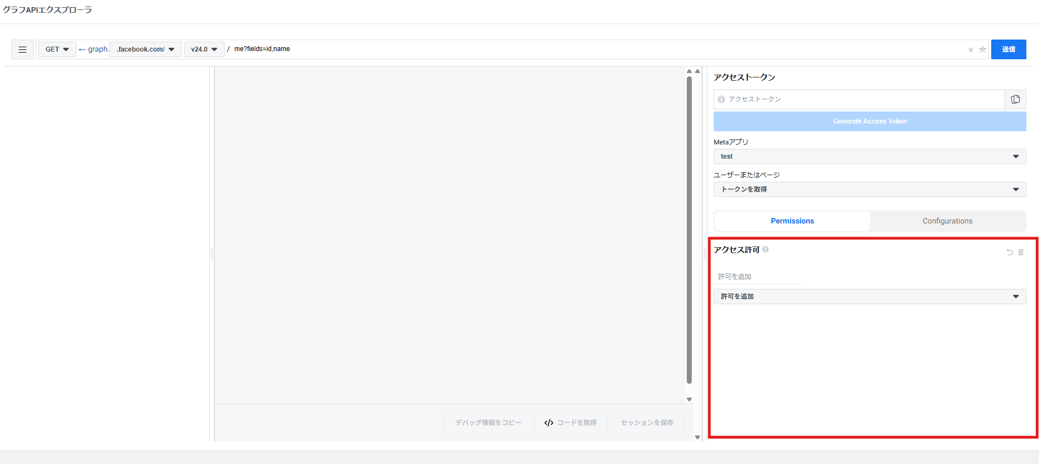Open the トークンを取得 dropdown
This screenshot has width=1039, height=464.
[x=870, y=189]
